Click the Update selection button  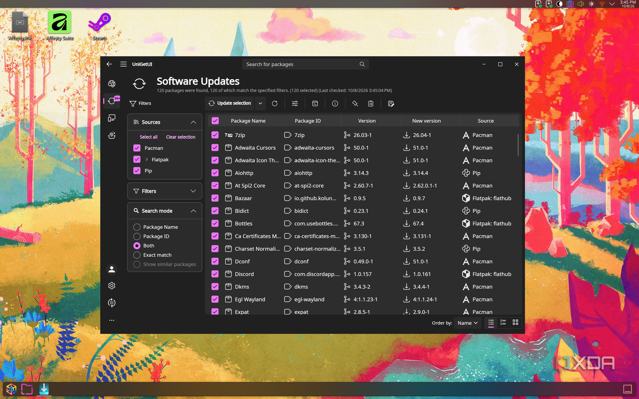pos(230,103)
